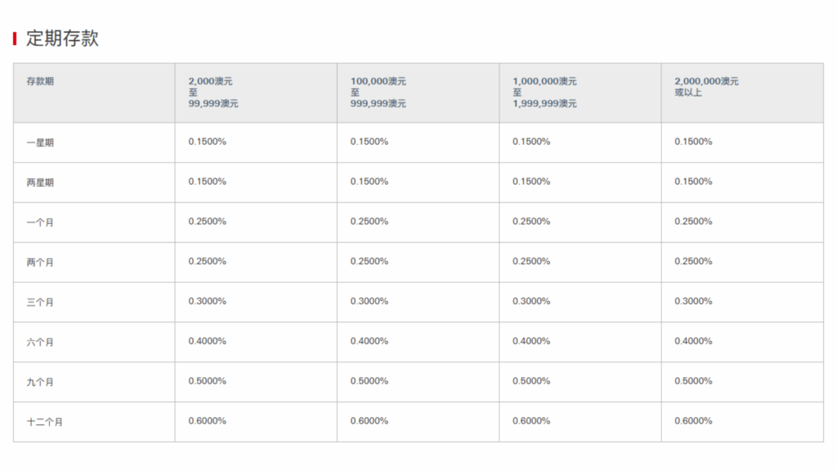
Task: Click 十二个月 rate under 1,000,000澳元 column
Action: coord(531,421)
